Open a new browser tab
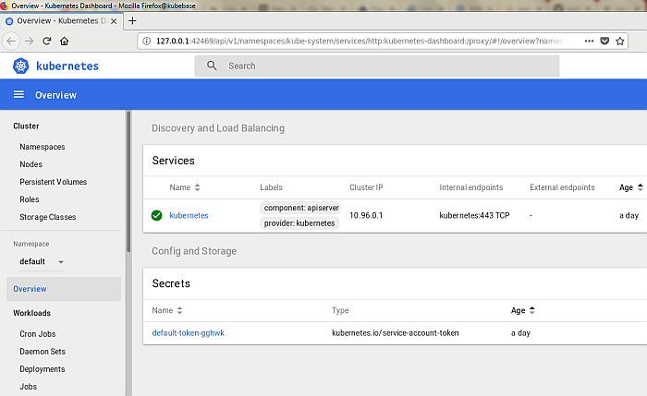 (x=132, y=20)
